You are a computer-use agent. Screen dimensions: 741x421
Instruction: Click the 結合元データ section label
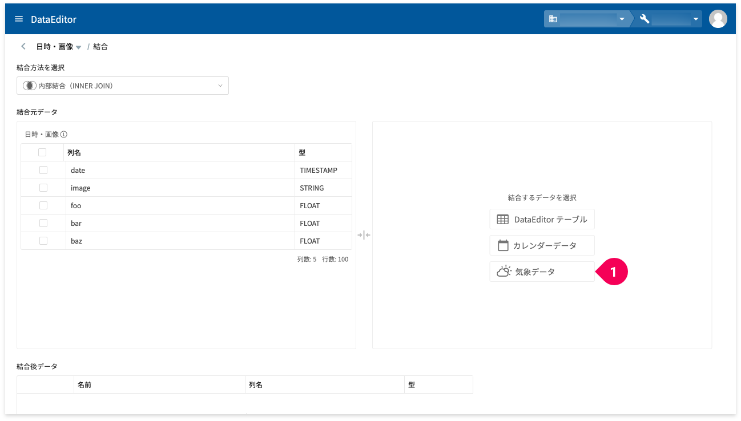tap(37, 112)
